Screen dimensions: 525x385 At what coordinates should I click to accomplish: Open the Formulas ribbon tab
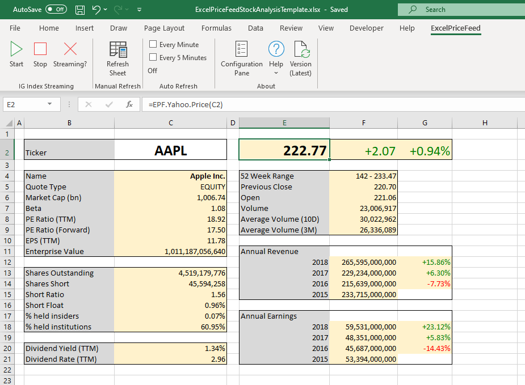(216, 28)
